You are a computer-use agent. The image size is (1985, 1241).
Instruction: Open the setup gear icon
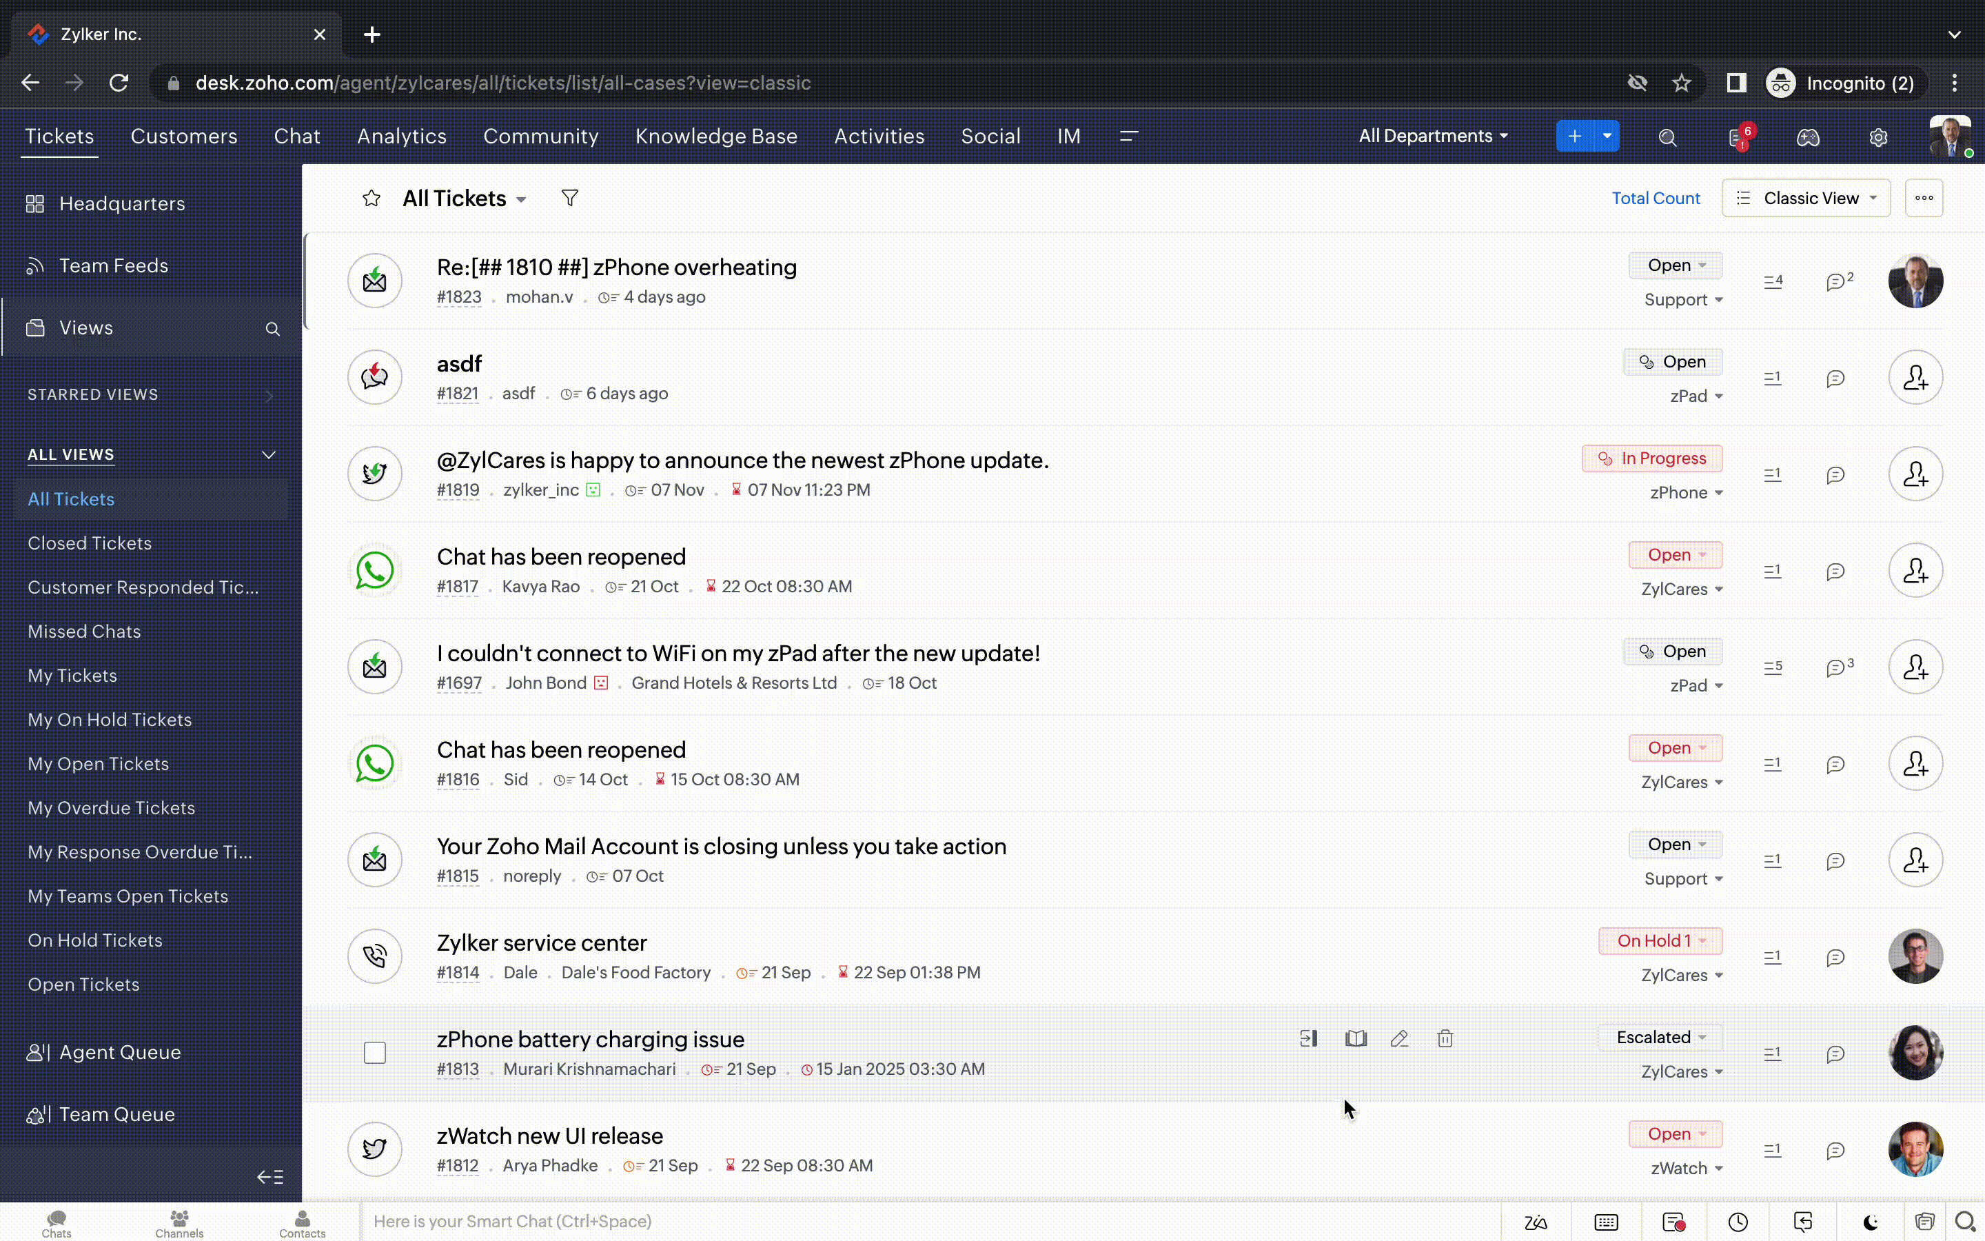pos(1877,138)
